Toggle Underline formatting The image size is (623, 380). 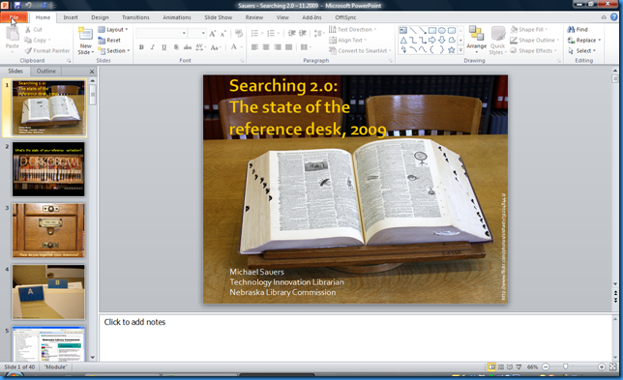coord(164,47)
